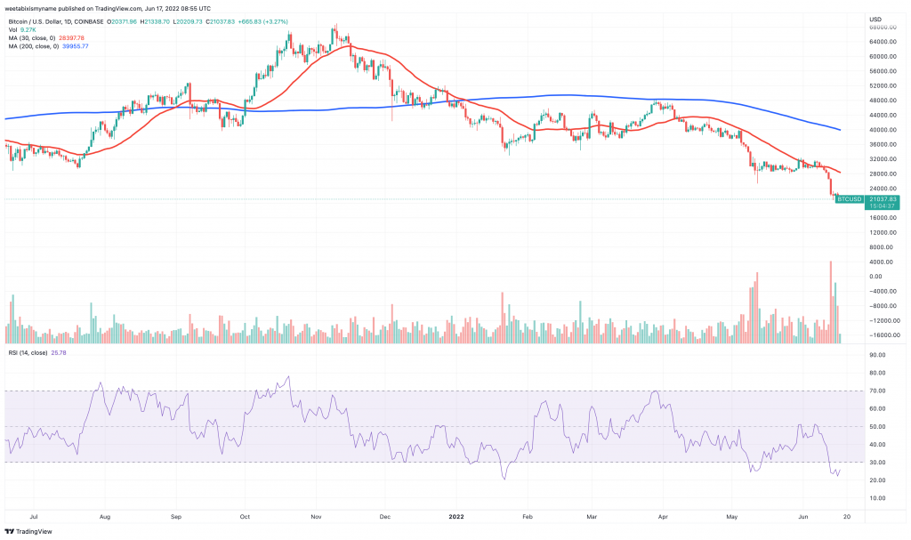Select the MA (200, close, 0) legend label

pos(34,46)
